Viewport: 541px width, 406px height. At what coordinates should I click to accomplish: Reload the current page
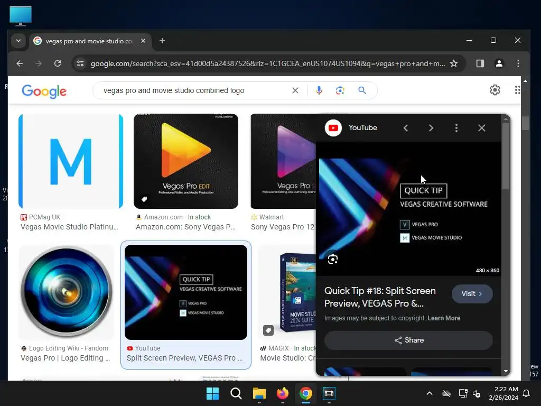click(x=58, y=63)
